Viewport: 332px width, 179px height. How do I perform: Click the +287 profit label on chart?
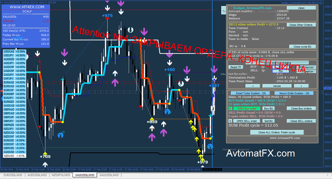214,85
